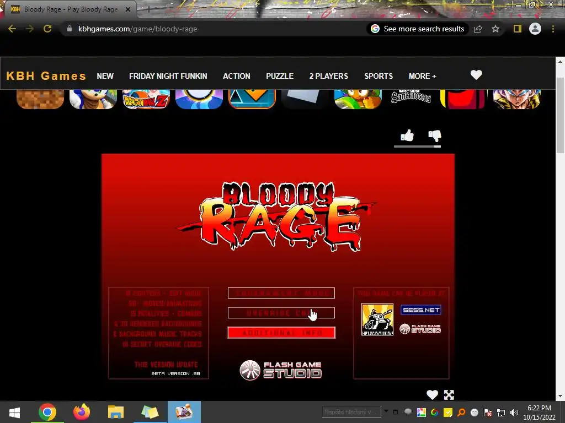Click See more search results chip
The image size is (565, 423).
click(418, 29)
